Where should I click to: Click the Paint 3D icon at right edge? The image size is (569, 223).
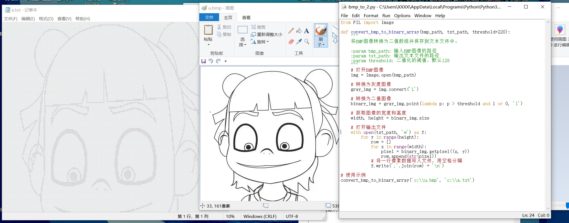560,30
